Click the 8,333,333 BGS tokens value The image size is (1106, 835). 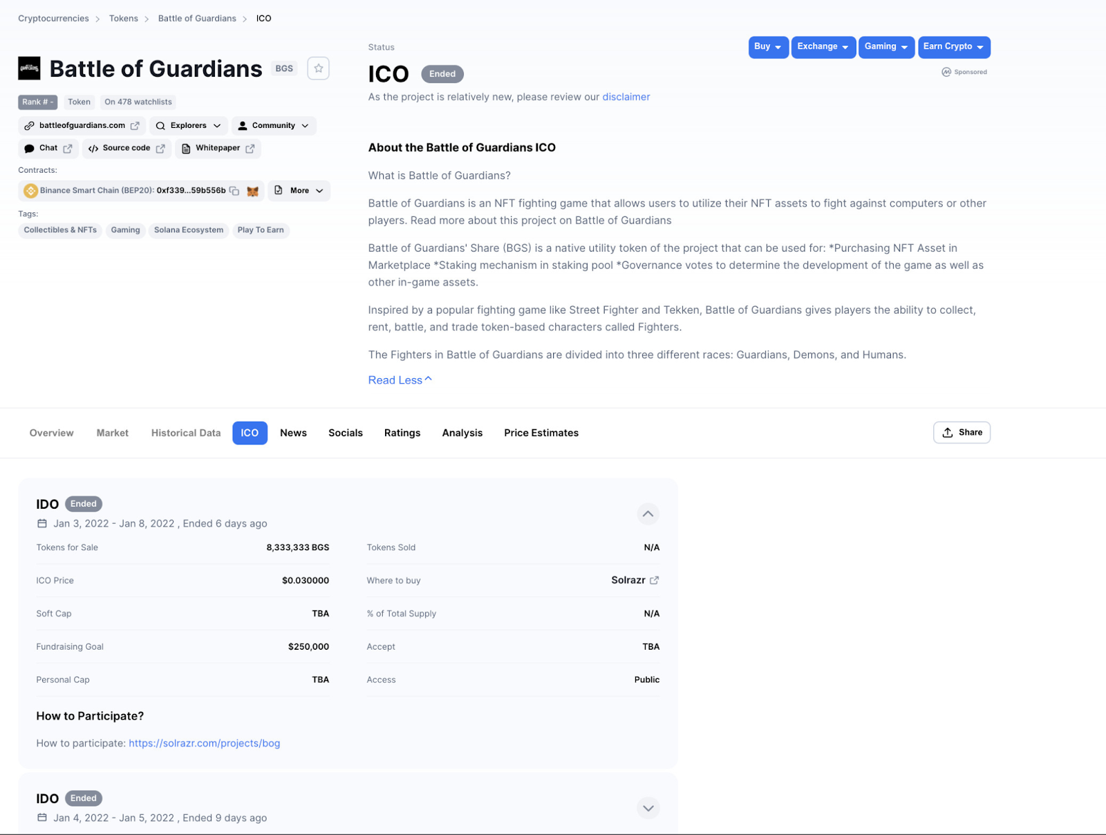tap(298, 547)
